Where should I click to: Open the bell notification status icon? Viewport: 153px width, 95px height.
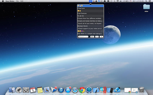coord(105,1)
